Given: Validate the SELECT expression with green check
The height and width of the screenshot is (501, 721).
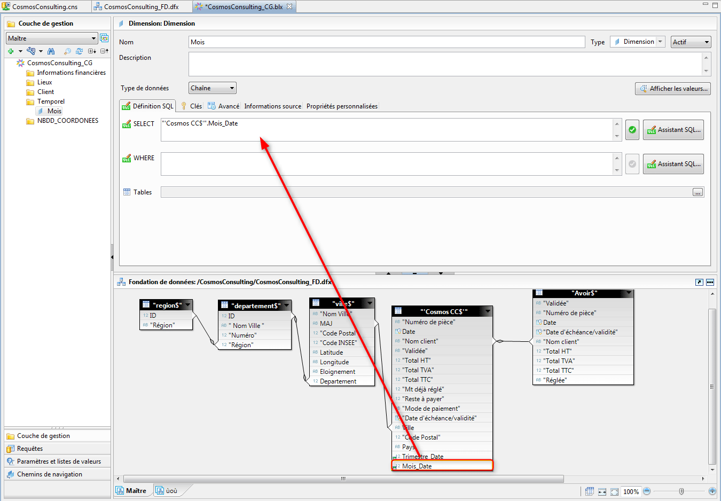Looking at the screenshot, I should [x=632, y=130].
